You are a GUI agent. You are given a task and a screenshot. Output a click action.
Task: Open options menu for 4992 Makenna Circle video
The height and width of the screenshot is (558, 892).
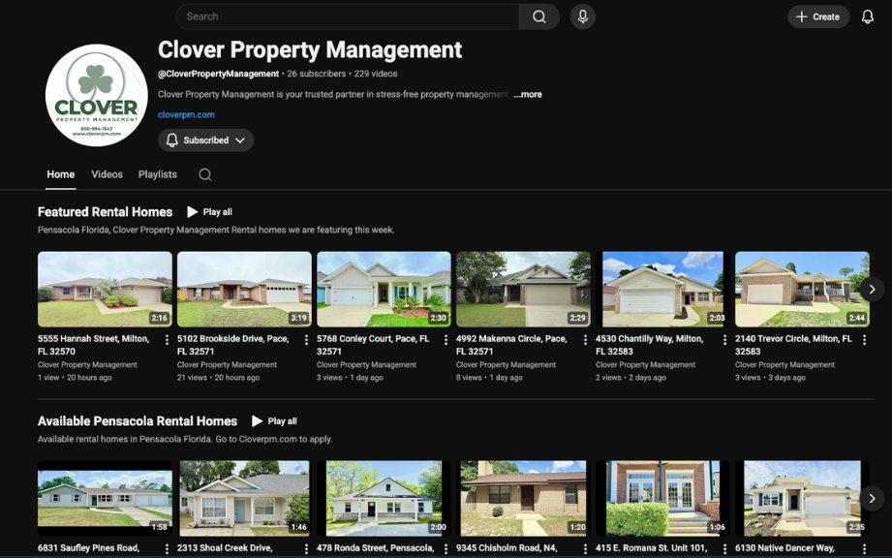(x=585, y=340)
